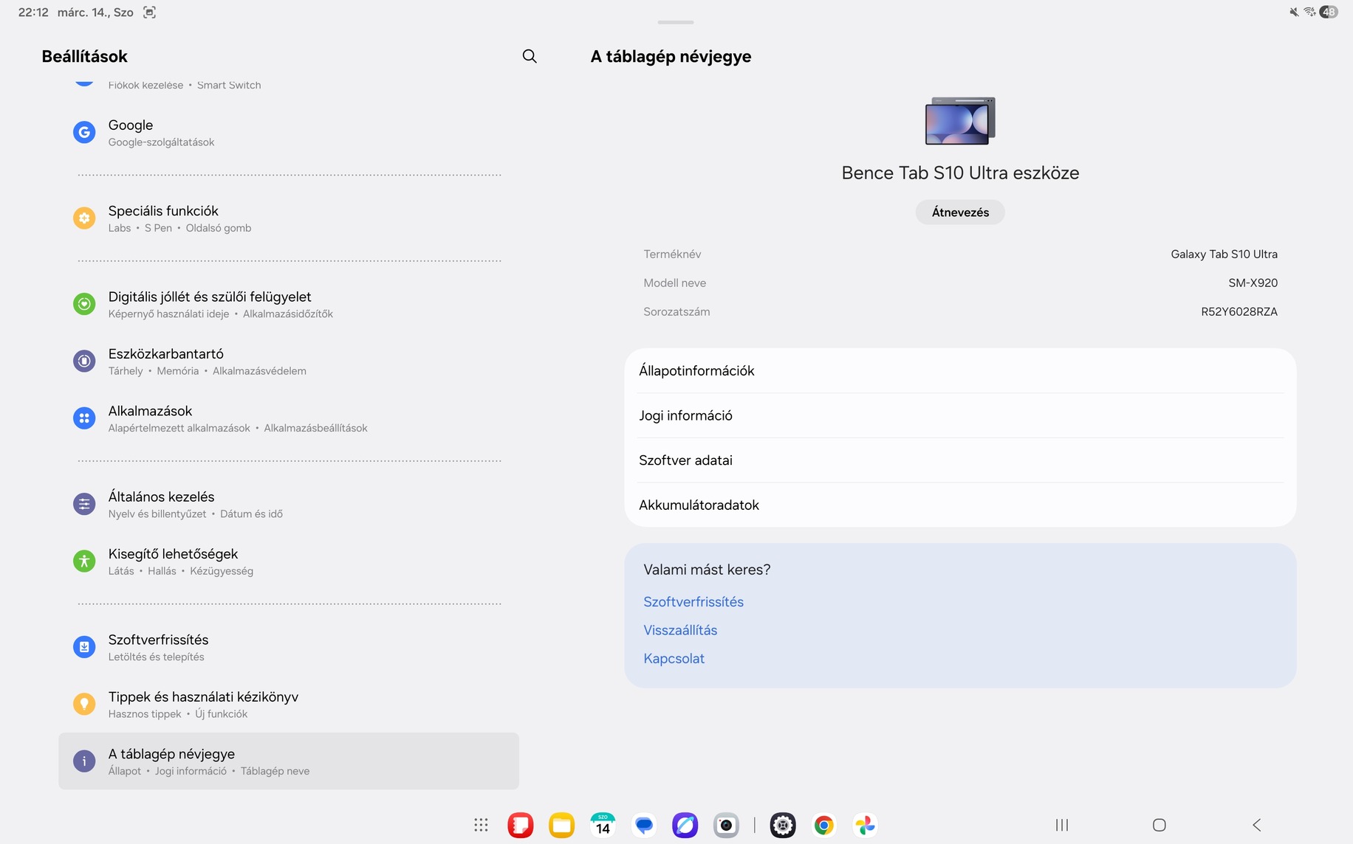Tap the Settings gear in the taskbar
1353x844 pixels.
[783, 825]
